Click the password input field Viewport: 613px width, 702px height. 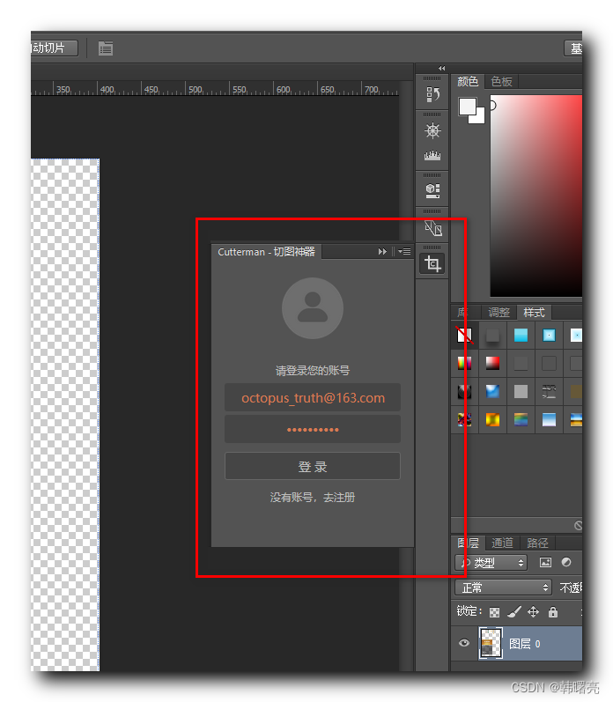313,429
